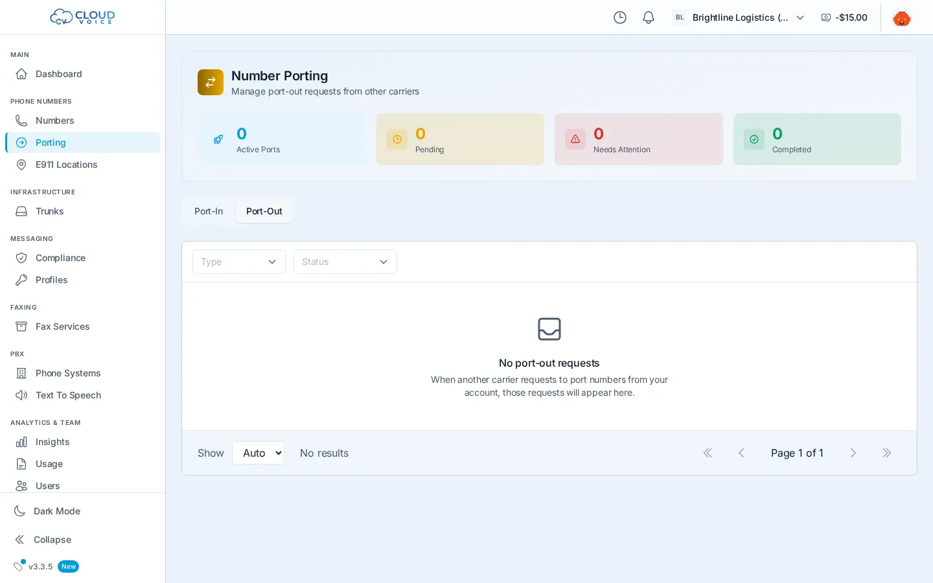Open the history clock icon in header

(620, 17)
